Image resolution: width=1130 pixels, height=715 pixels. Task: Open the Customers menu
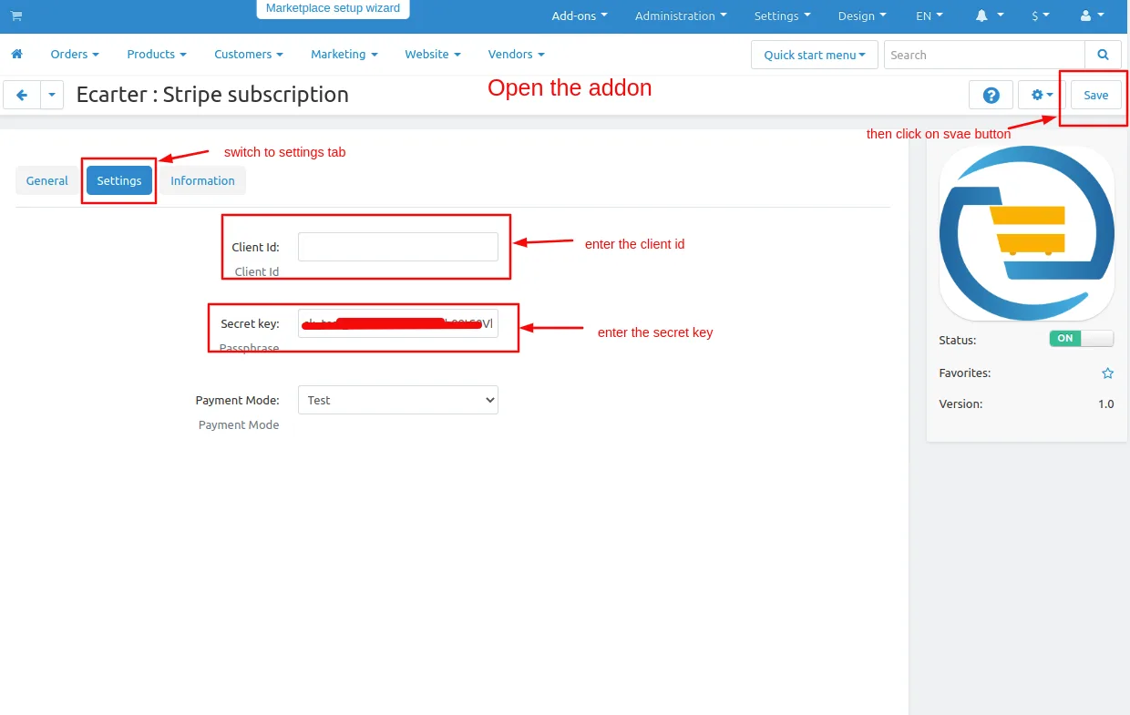coord(249,54)
